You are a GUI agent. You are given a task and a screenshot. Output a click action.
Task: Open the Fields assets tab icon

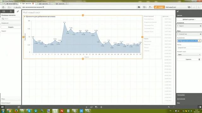coord(11,11)
